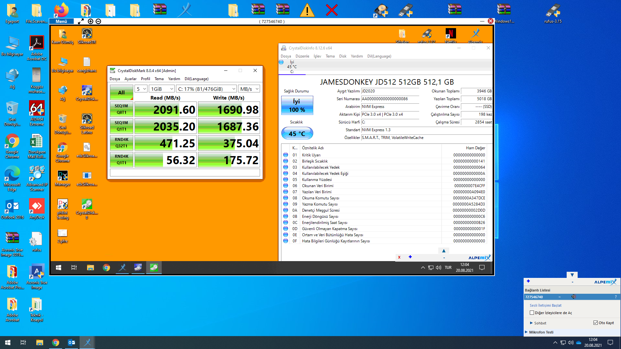Open the unit dropdown showing MB/s
The image size is (621, 349).
click(x=249, y=89)
